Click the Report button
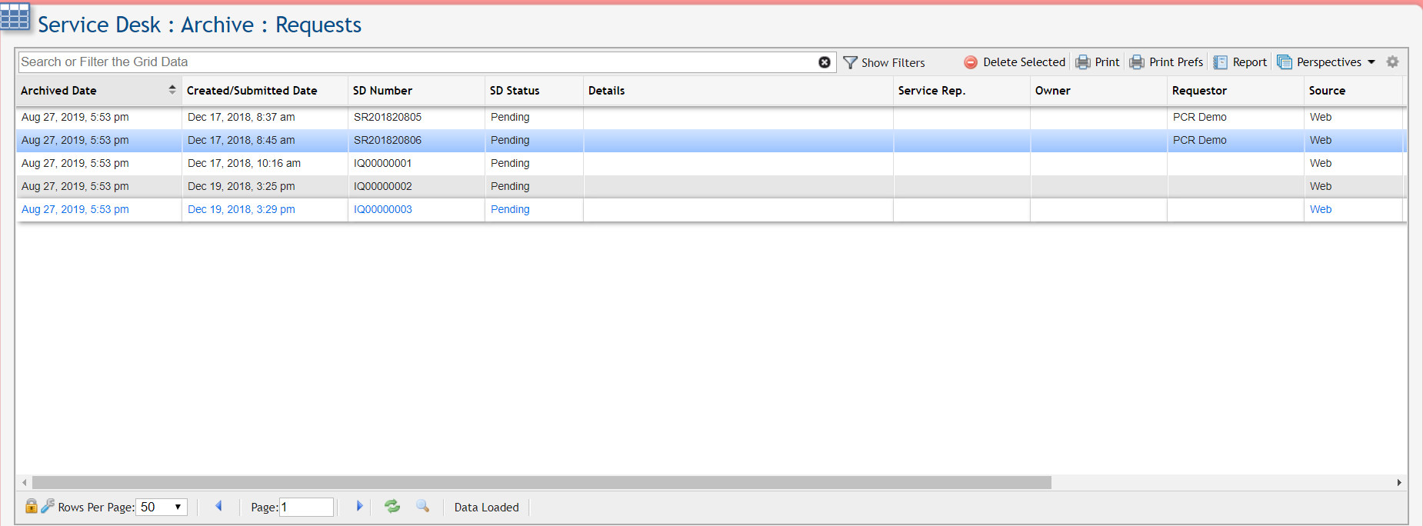Screen dimensions: 1423x526 pyautogui.click(x=1240, y=62)
